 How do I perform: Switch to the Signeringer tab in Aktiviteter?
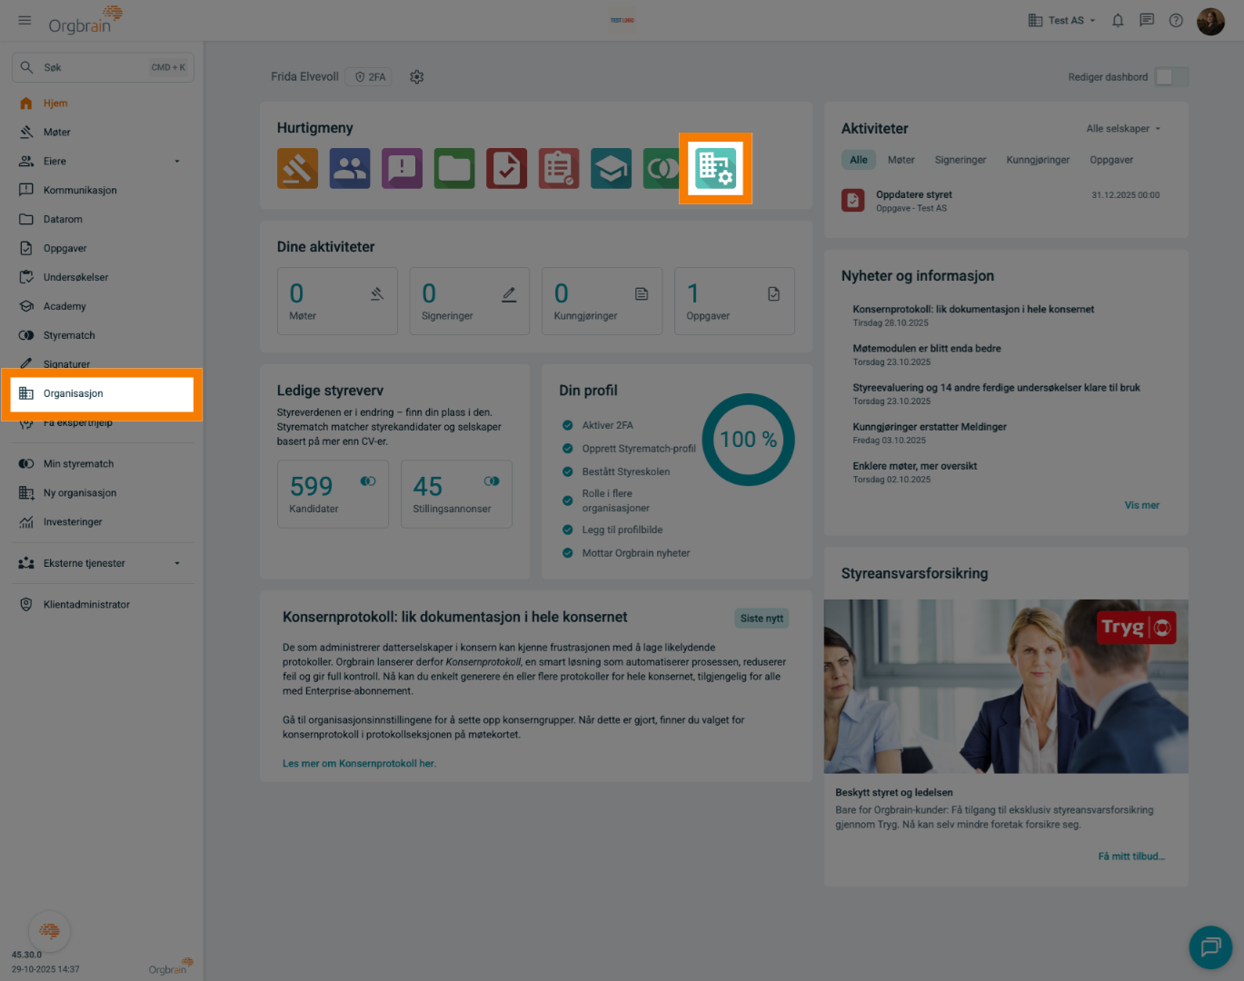point(960,160)
